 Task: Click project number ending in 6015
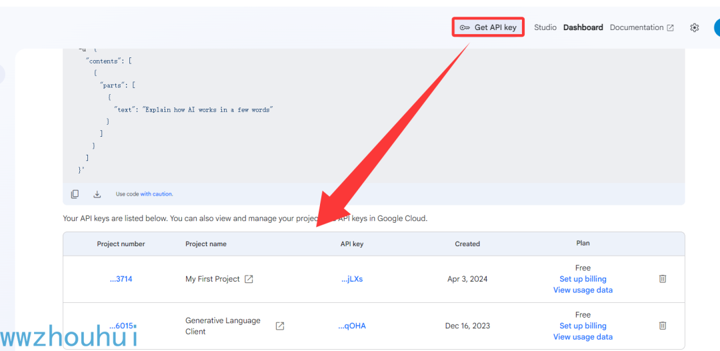pyautogui.click(x=123, y=326)
